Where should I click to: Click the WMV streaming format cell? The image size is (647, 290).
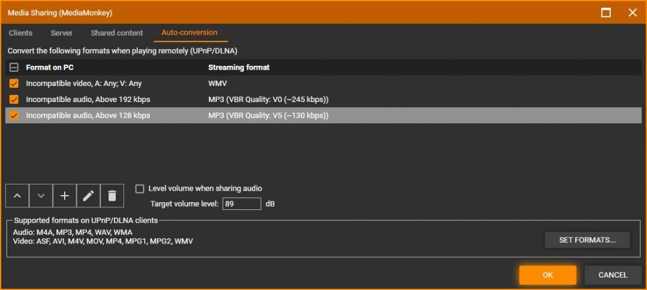tap(217, 83)
